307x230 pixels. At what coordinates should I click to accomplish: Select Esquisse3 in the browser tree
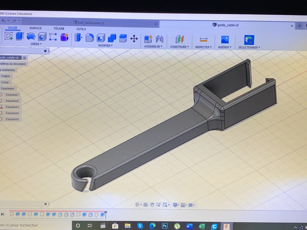click(12, 107)
